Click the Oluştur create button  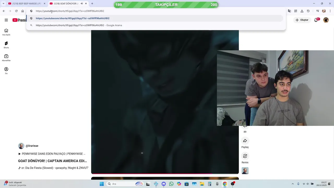pos(302,20)
